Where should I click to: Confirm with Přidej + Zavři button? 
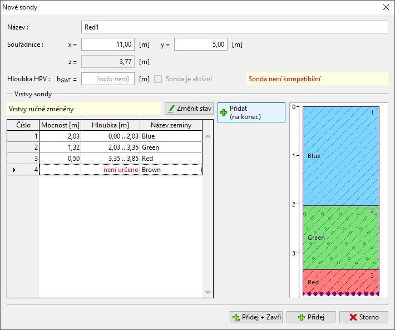(x=256, y=317)
